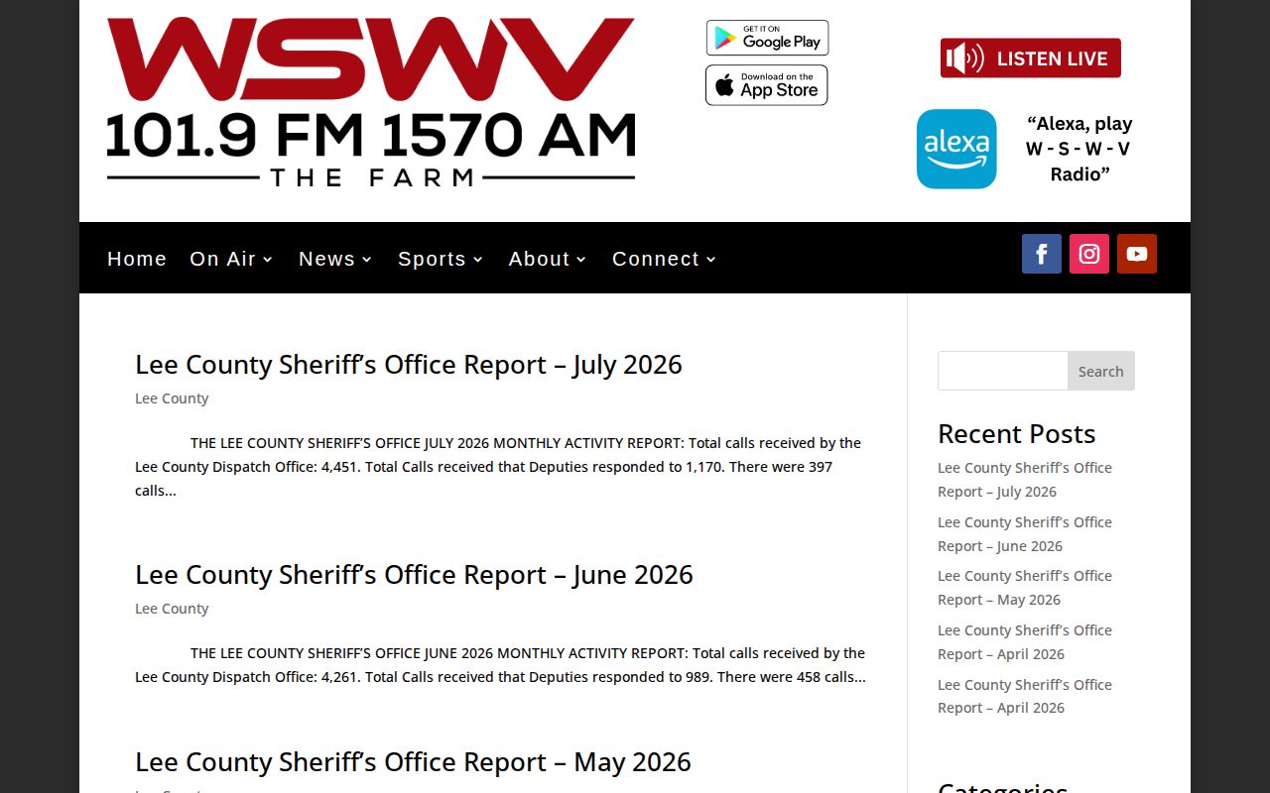Screen dimensions: 1270x793
Task: Select July 2026 report in Recent Posts
Action: coord(1025,480)
